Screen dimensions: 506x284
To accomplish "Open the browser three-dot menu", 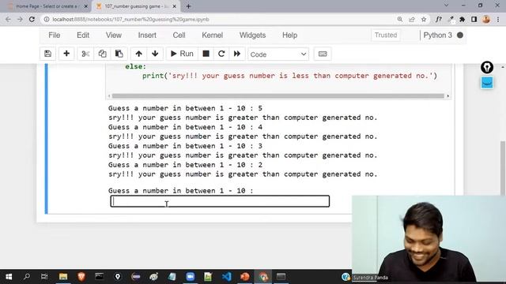I will click(498, 19).
